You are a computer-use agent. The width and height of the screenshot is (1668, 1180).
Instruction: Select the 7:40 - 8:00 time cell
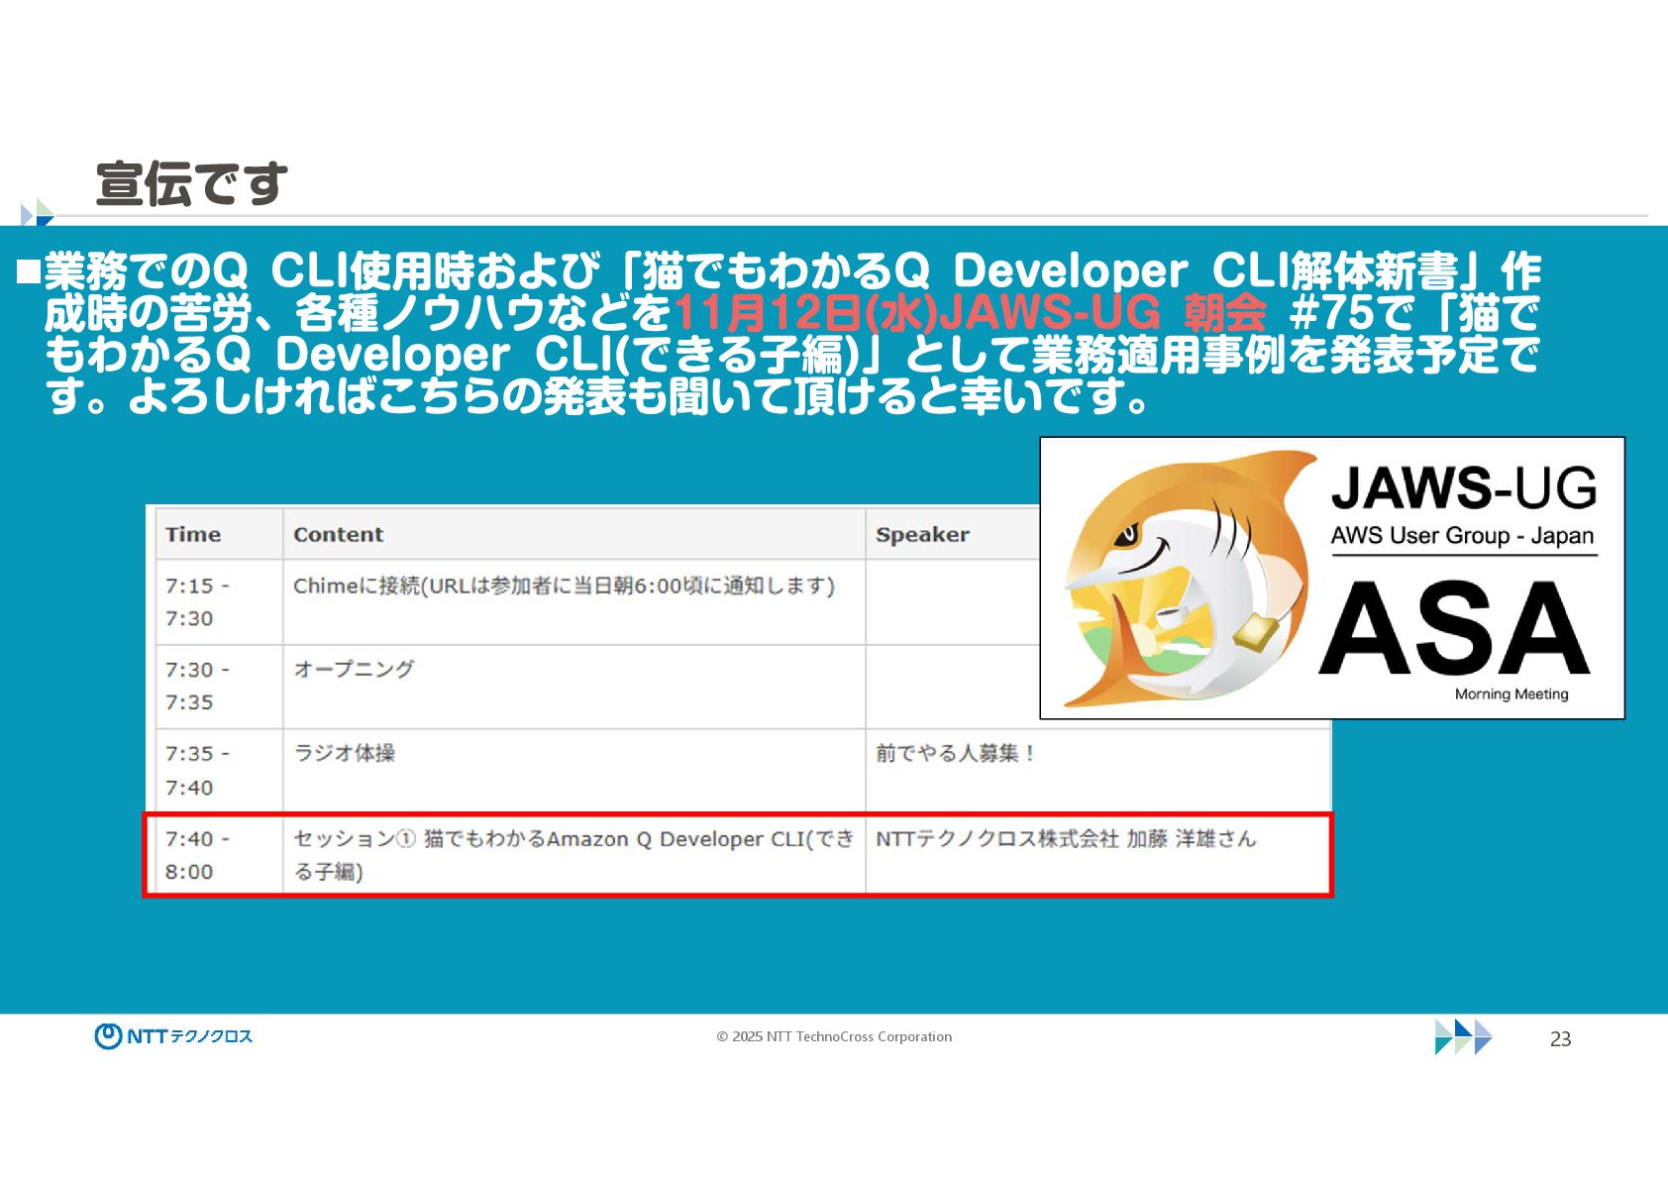click(x=219, y=855)
